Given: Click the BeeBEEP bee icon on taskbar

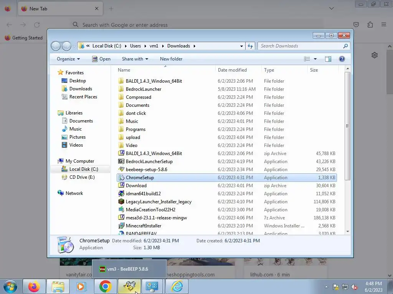Looking at the screenshot, I should (x=129, y=286).
